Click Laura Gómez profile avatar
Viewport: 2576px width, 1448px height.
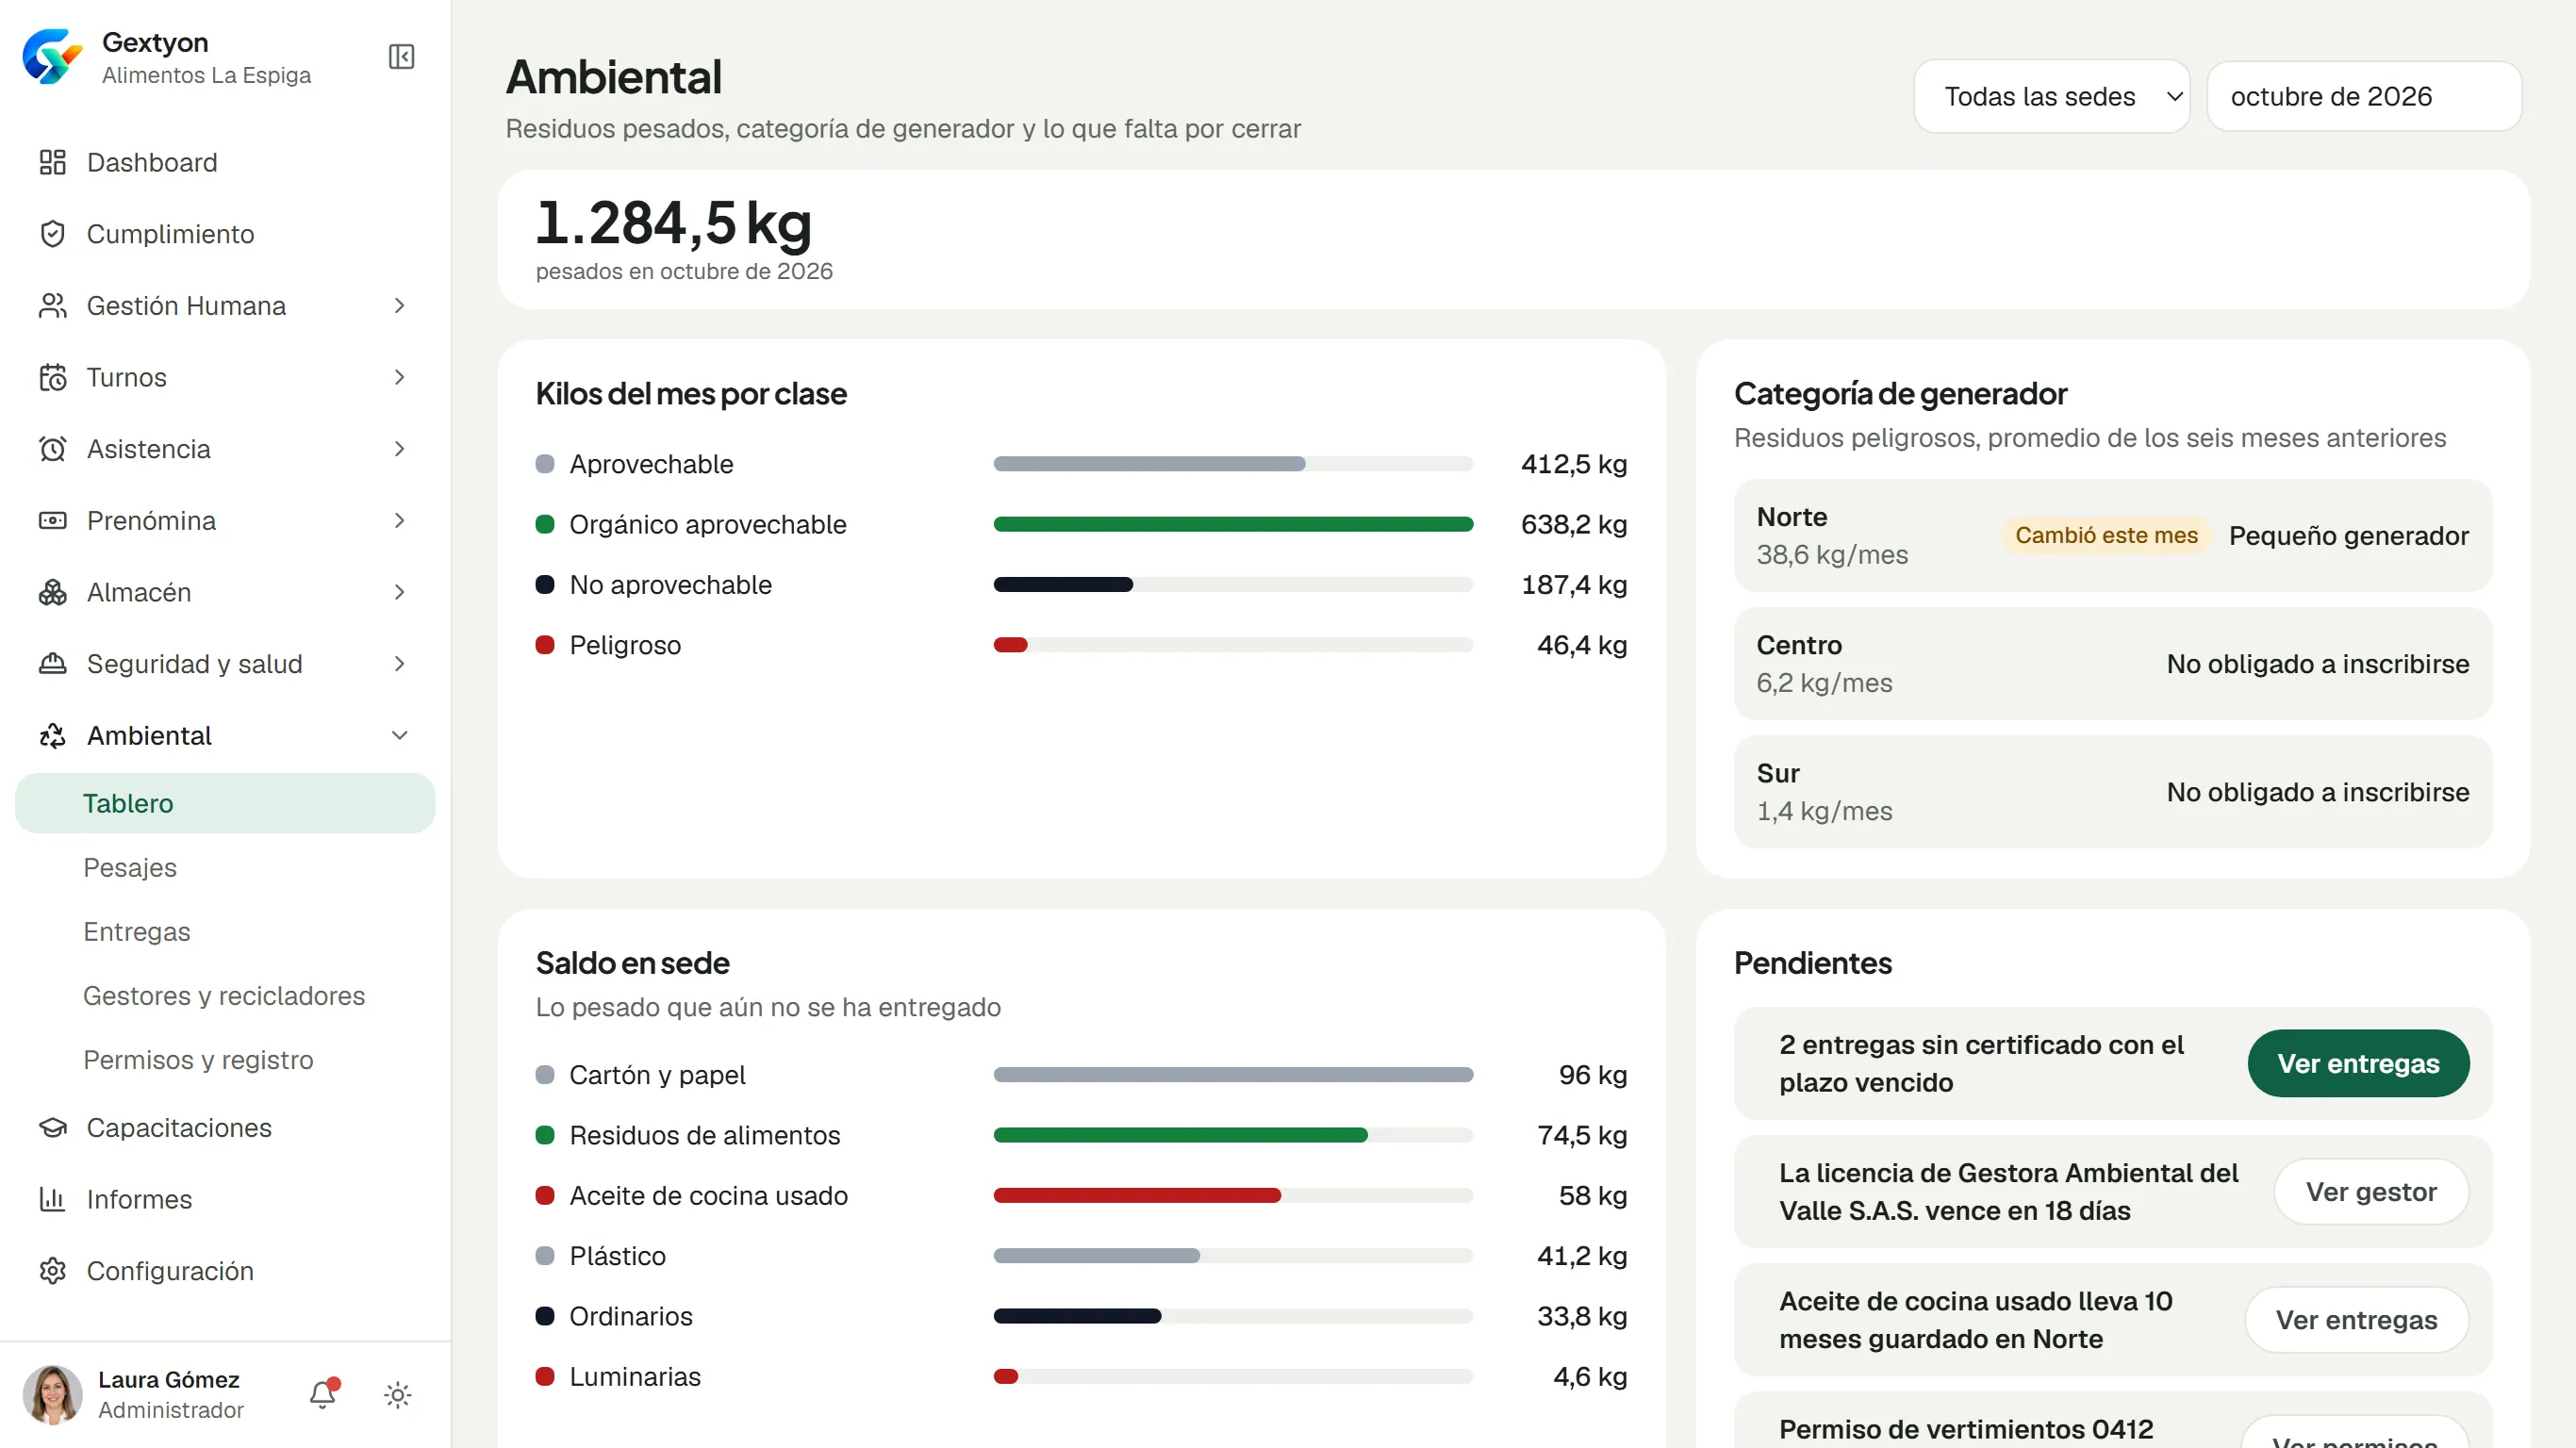click(x=52, y=1394)
